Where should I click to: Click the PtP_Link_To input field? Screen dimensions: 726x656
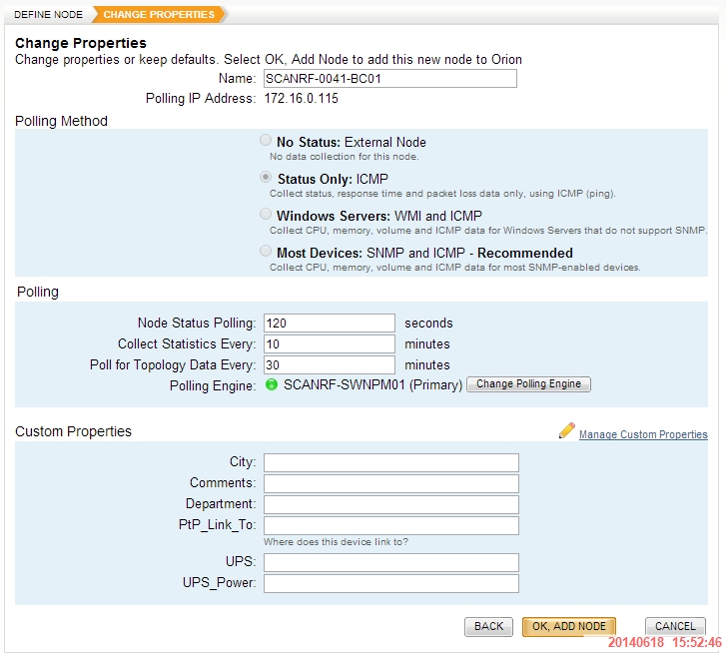pyautogui.click(x=391, y=525)
